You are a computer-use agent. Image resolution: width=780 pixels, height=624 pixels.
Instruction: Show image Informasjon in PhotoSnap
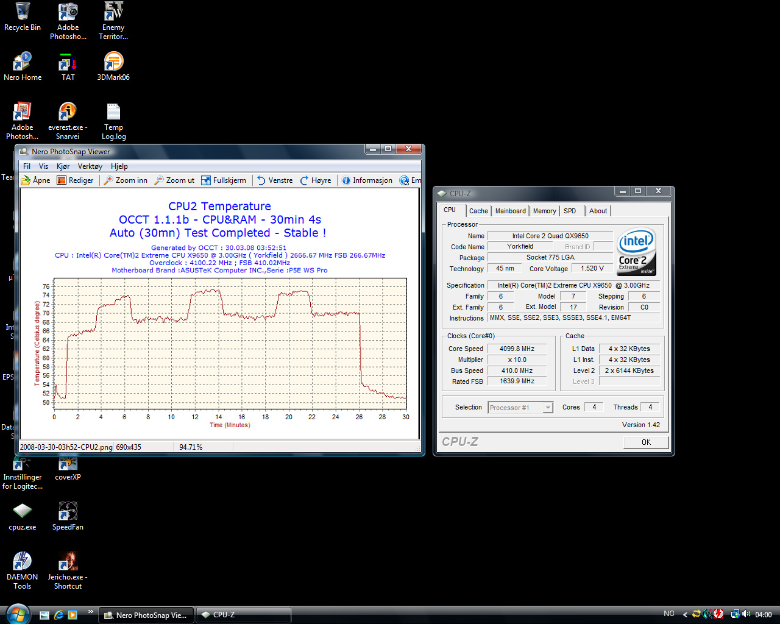pos(367,180)
